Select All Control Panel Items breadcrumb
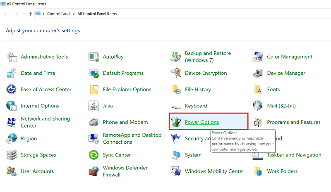This screenshot has height=192, width=331. [x=97, y=14]
